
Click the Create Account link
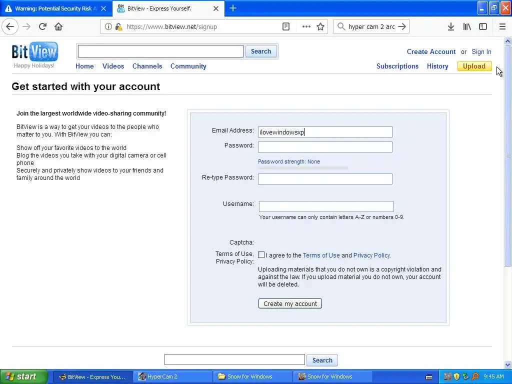(x=431, y=51)
